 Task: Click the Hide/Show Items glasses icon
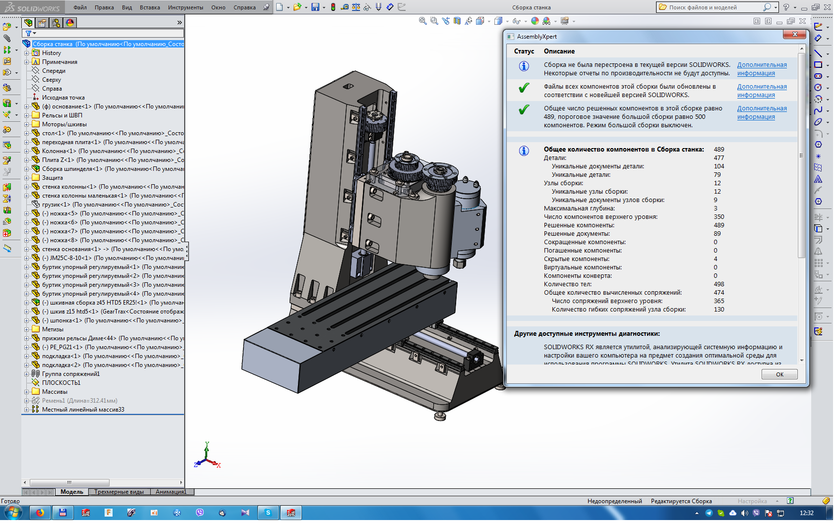[517, 21]
